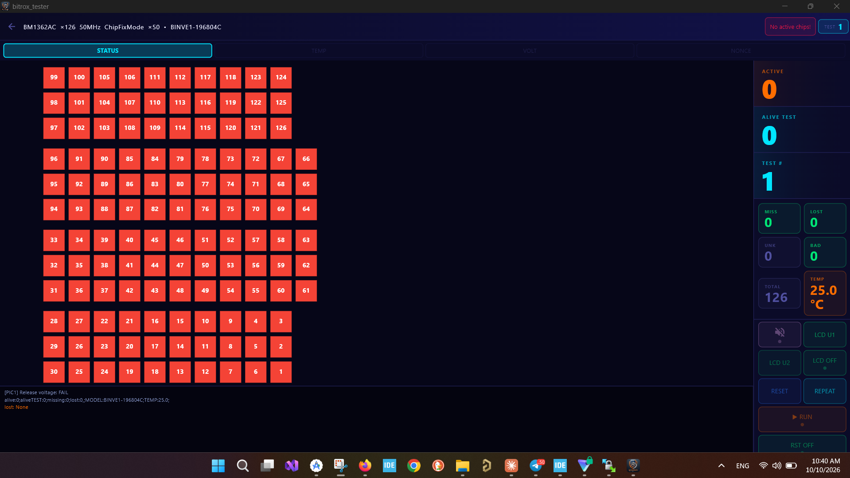Switch the ENG input language indicator
This screenshot has height=478, width=850.
[x=742, y=466]
